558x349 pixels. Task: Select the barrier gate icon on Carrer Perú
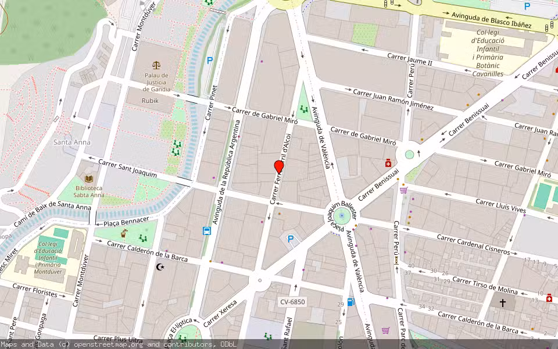[396, 261]
